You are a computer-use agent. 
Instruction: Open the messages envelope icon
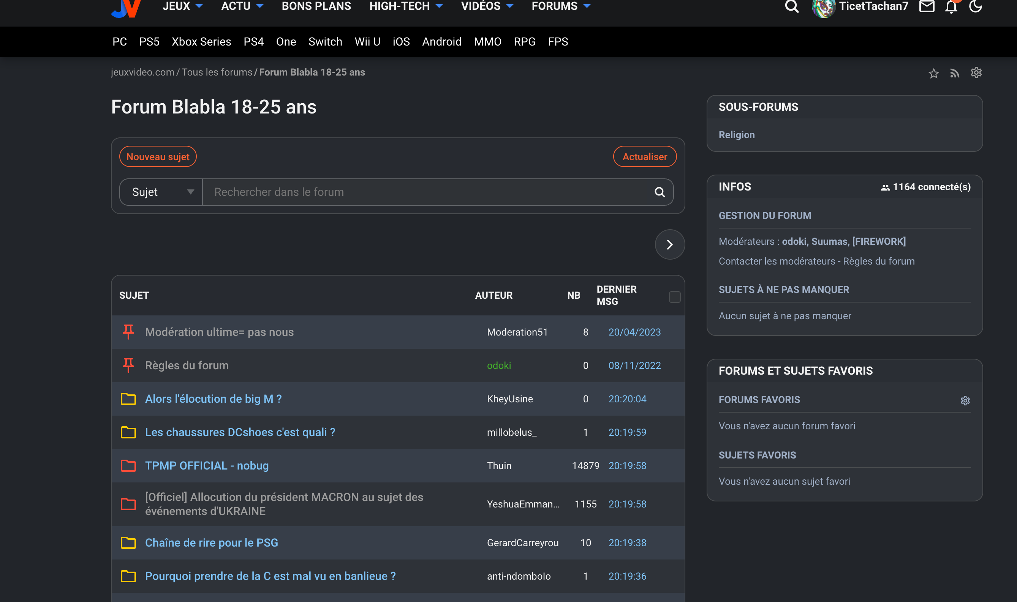[x=927, y=6]
